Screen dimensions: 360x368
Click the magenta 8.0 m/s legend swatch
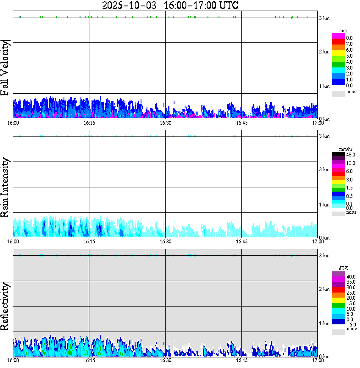(338, 36)
